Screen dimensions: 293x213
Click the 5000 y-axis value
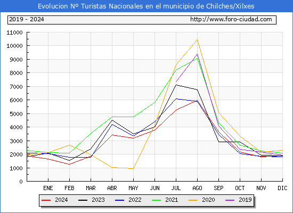tap(16, 114)
